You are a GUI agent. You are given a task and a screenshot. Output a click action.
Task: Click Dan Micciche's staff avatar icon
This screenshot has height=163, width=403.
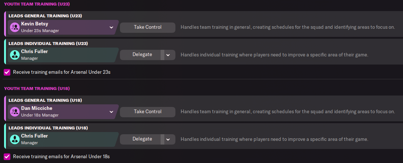pos(15,112)
